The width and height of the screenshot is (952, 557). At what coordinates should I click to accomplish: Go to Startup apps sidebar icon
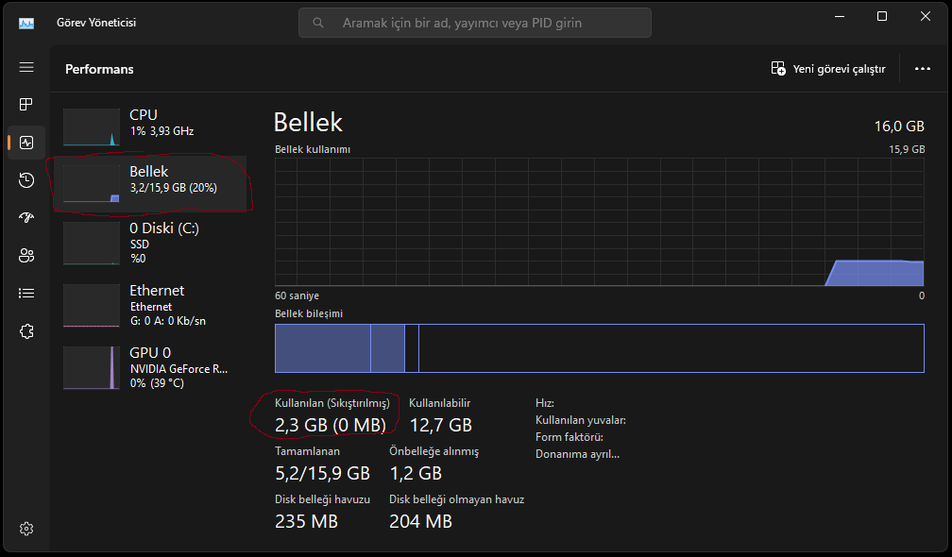point(26,218)
